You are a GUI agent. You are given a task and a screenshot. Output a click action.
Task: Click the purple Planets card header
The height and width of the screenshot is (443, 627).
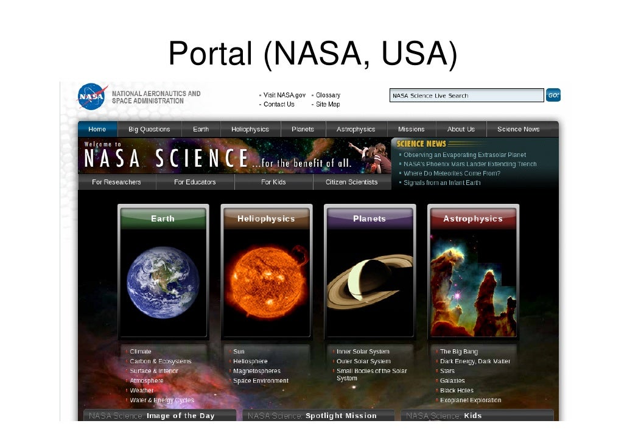coord(370,218)
